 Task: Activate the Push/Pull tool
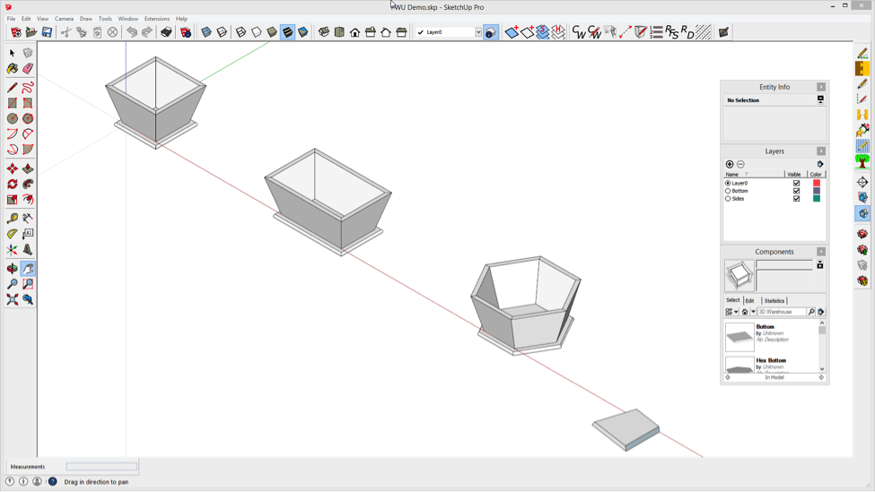tap(28, 168)
